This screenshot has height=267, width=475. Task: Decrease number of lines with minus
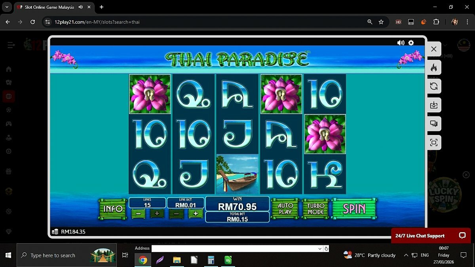(x=138, y=214)
